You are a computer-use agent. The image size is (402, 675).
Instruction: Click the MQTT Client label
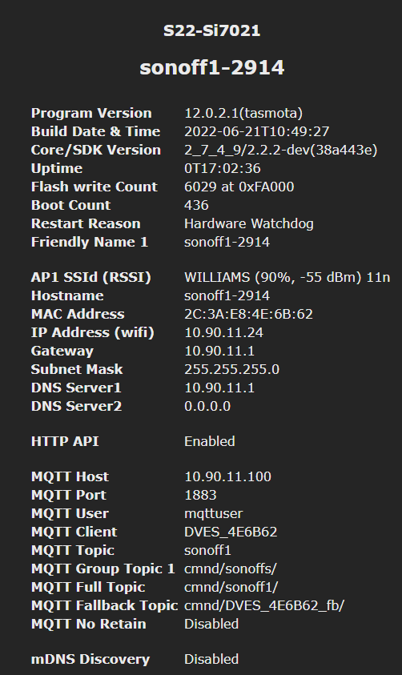click(x=74, y=532)
